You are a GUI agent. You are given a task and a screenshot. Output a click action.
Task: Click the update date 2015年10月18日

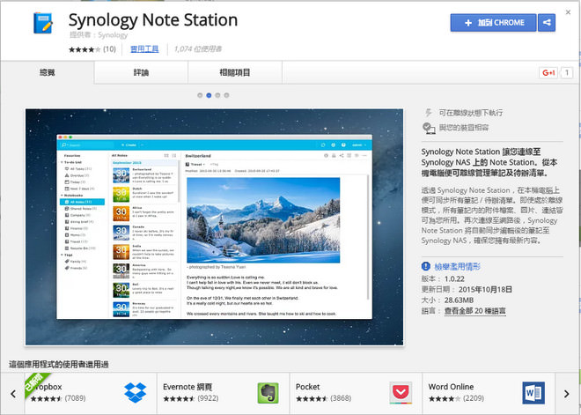485,289
